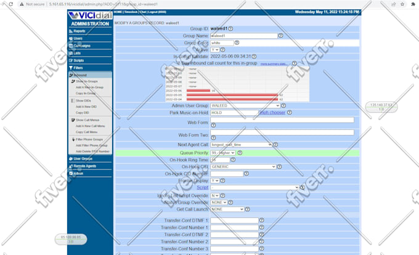Open help icon under Web Form field

(213, 125)
